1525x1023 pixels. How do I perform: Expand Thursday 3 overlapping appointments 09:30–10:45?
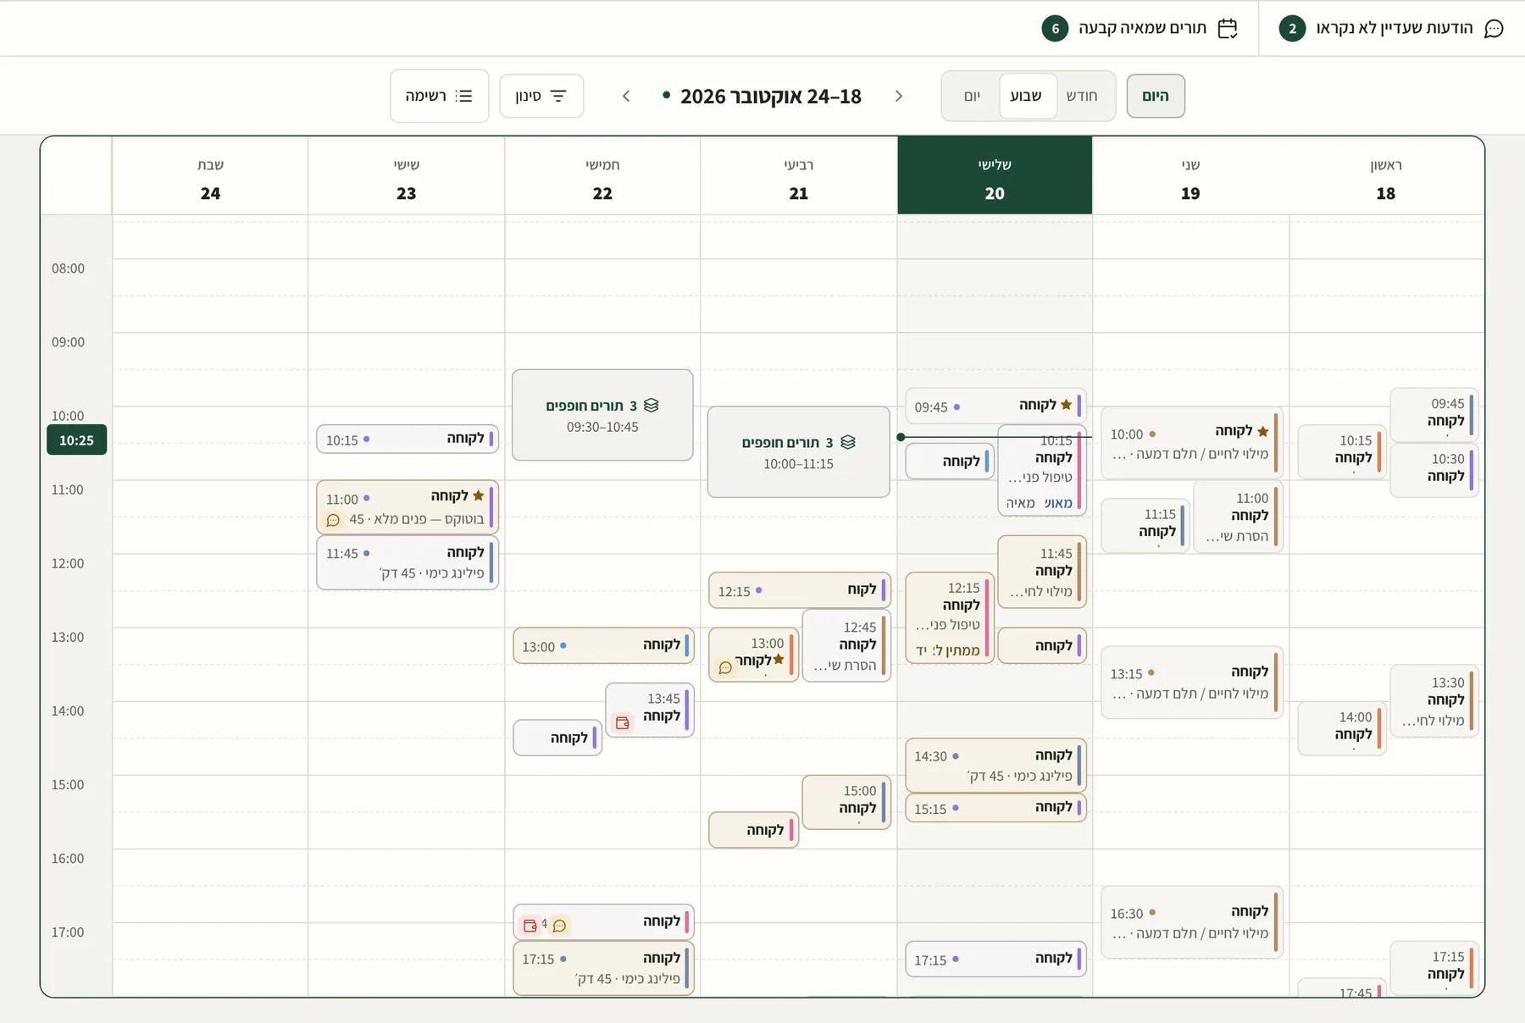(602, 415)
